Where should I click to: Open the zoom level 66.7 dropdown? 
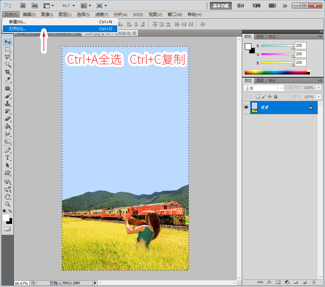[x=68, y=6]
